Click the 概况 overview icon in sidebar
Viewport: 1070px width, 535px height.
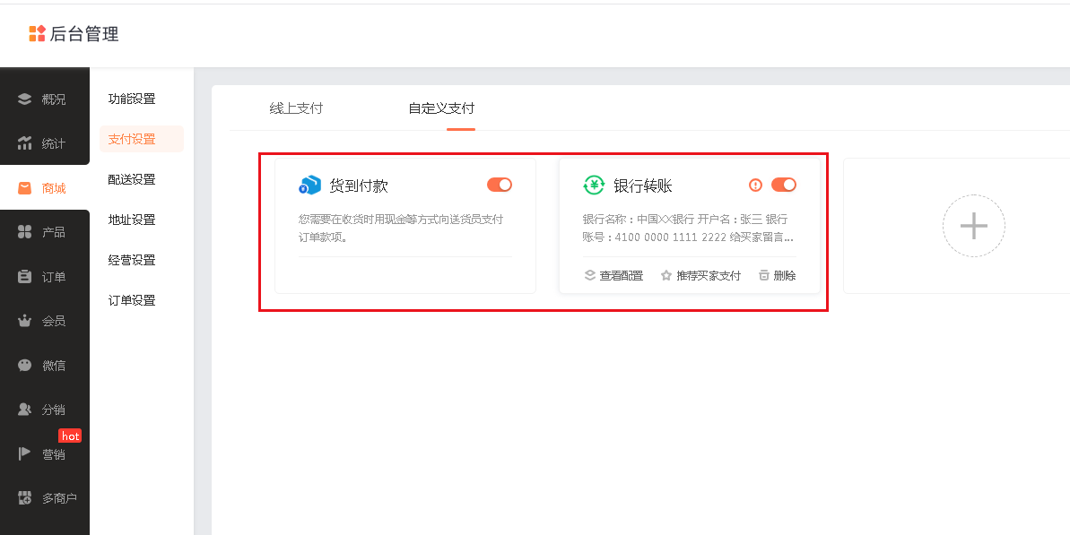tap(25, 99)
